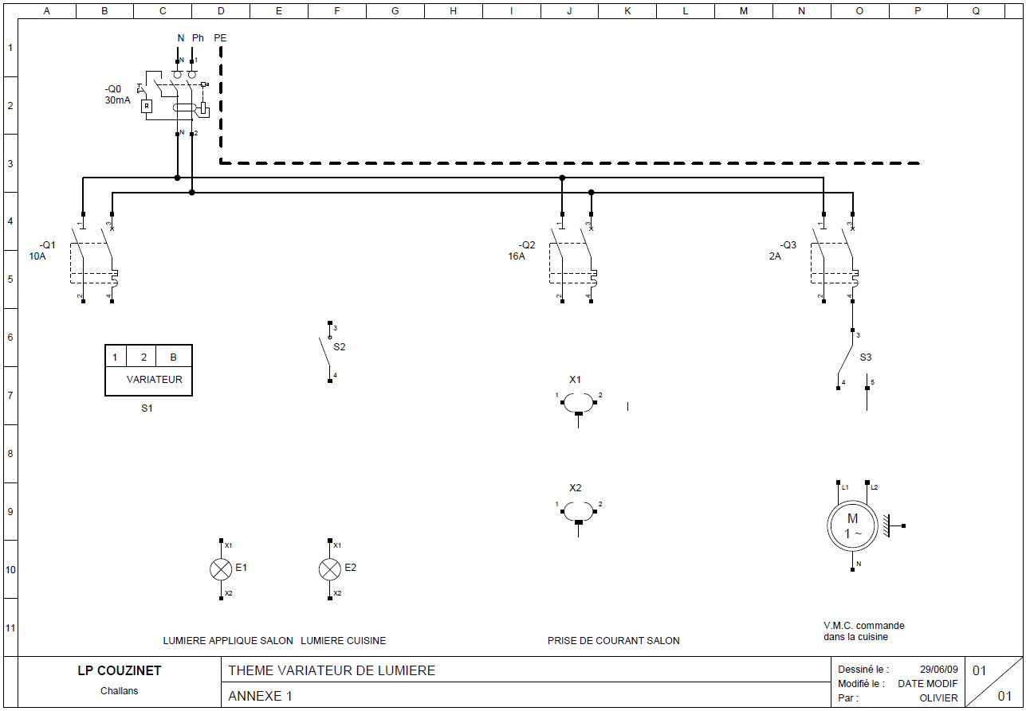Select the X1 socket outlet symbol
The width and height of the screenshot is (1026, 711).
pyautogui.click(x=577, y=403)
